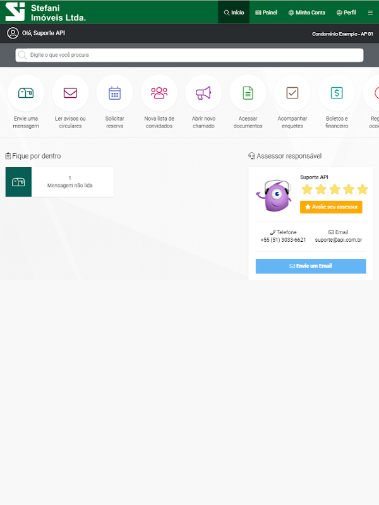This screenshot has width=379, height=505.
Task: Open the Acessar documentos file icon
Action: [248, 93]
